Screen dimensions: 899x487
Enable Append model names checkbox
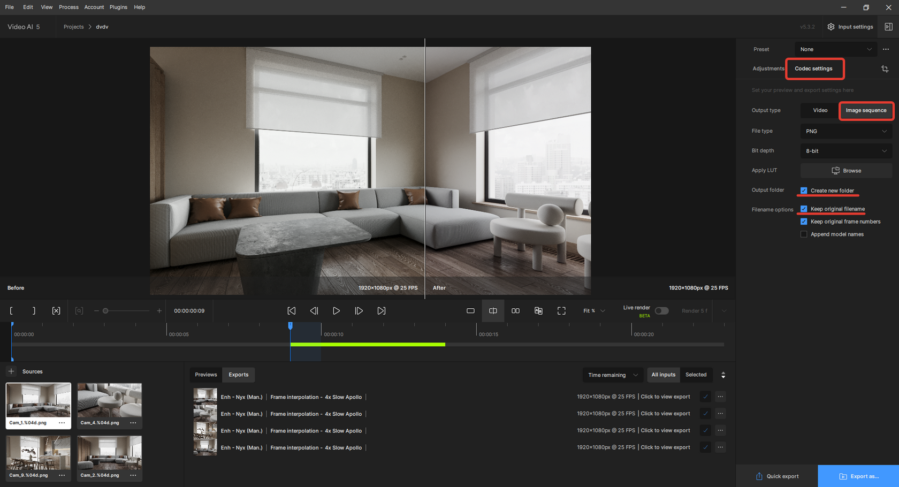(804, 234)
